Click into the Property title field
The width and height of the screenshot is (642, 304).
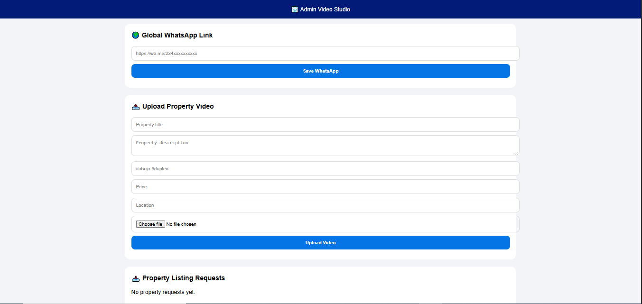325,125
